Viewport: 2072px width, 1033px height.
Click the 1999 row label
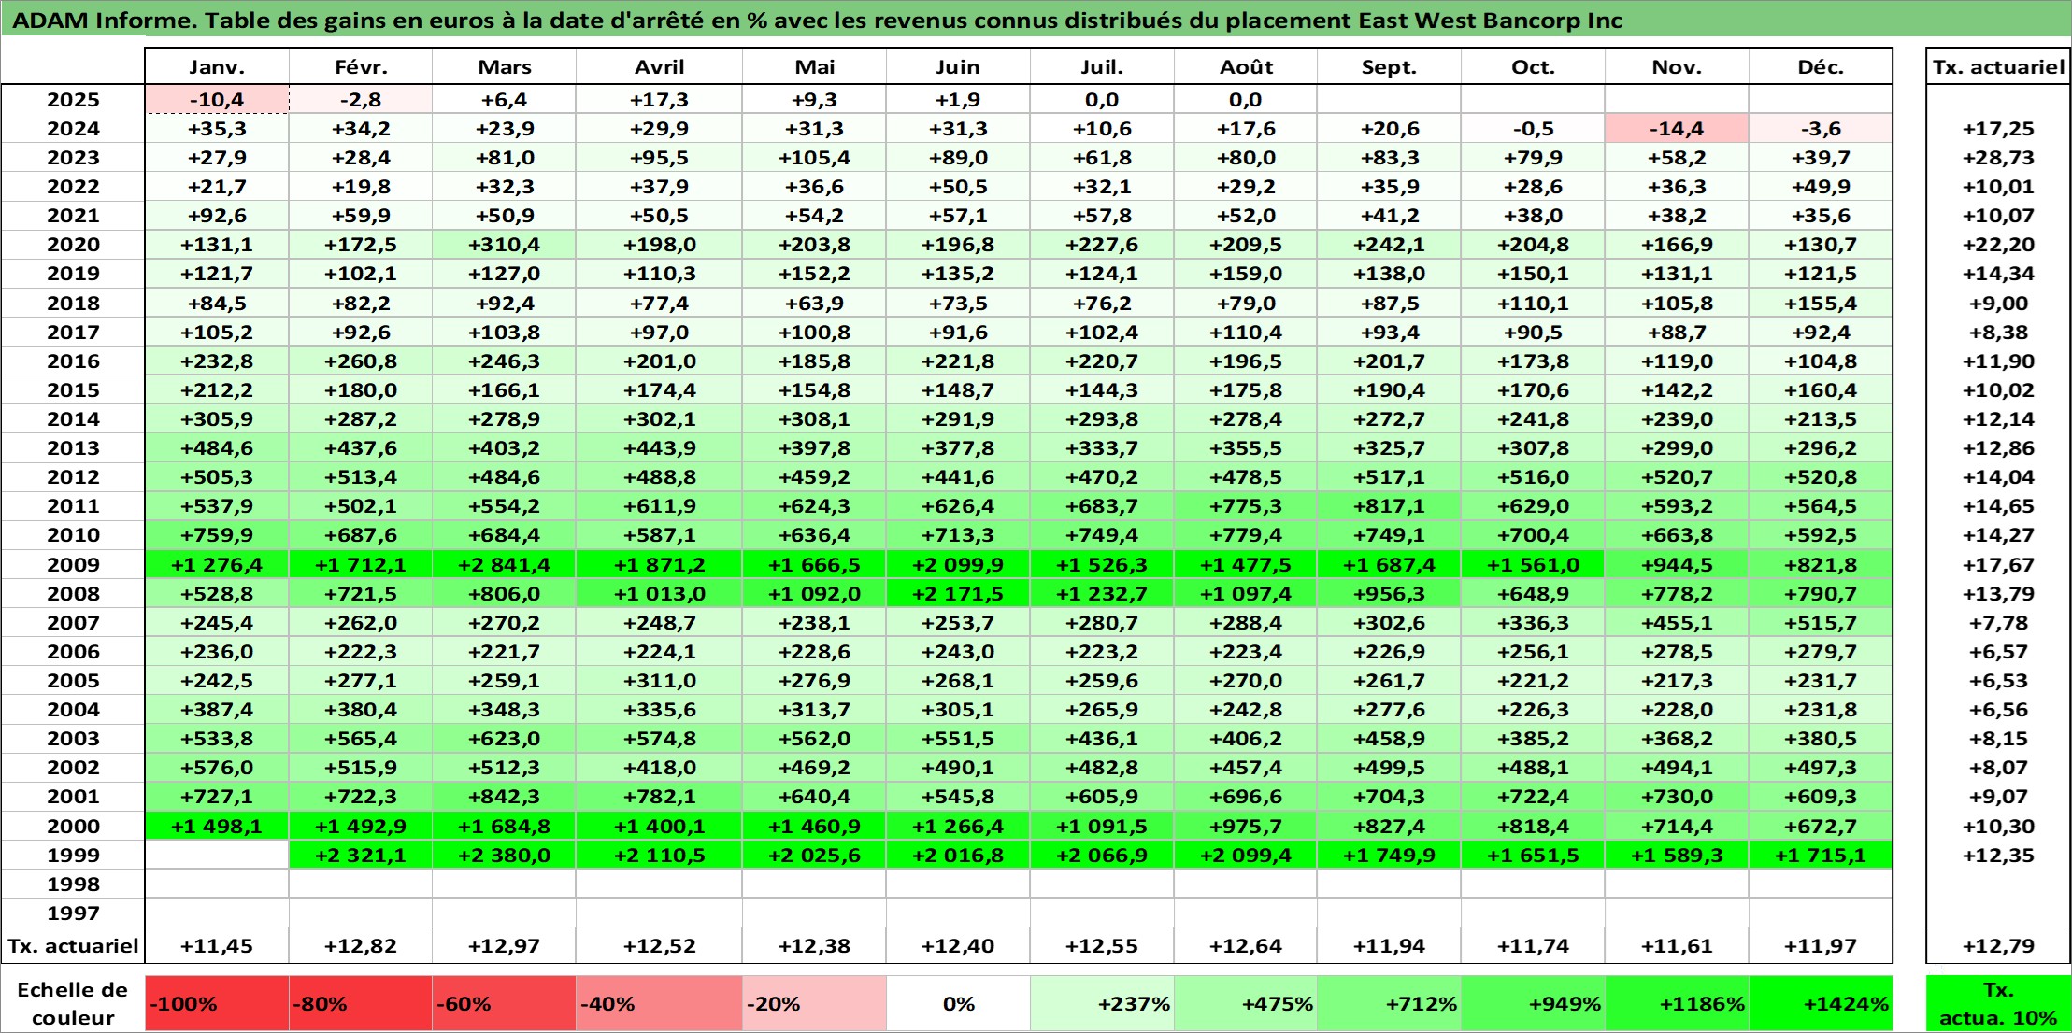[x=73, y=856]
